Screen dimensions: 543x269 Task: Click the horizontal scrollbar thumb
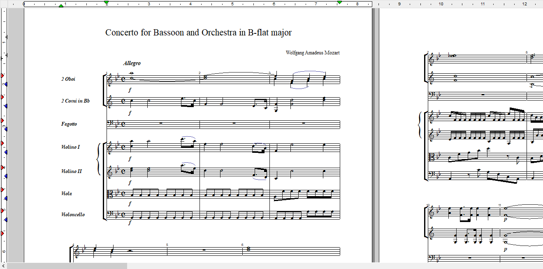pyautogui.click(x=67, y=266)
